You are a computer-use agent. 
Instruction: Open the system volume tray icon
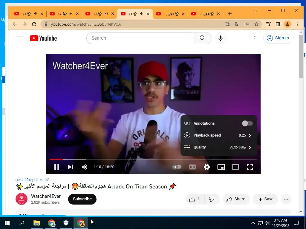click(x=267, y=223)
